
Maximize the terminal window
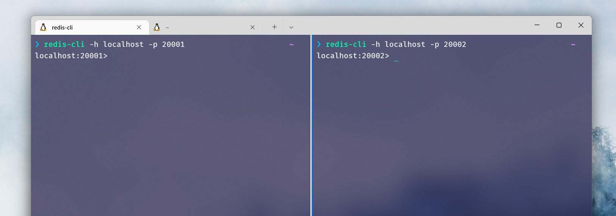point(559,25)
